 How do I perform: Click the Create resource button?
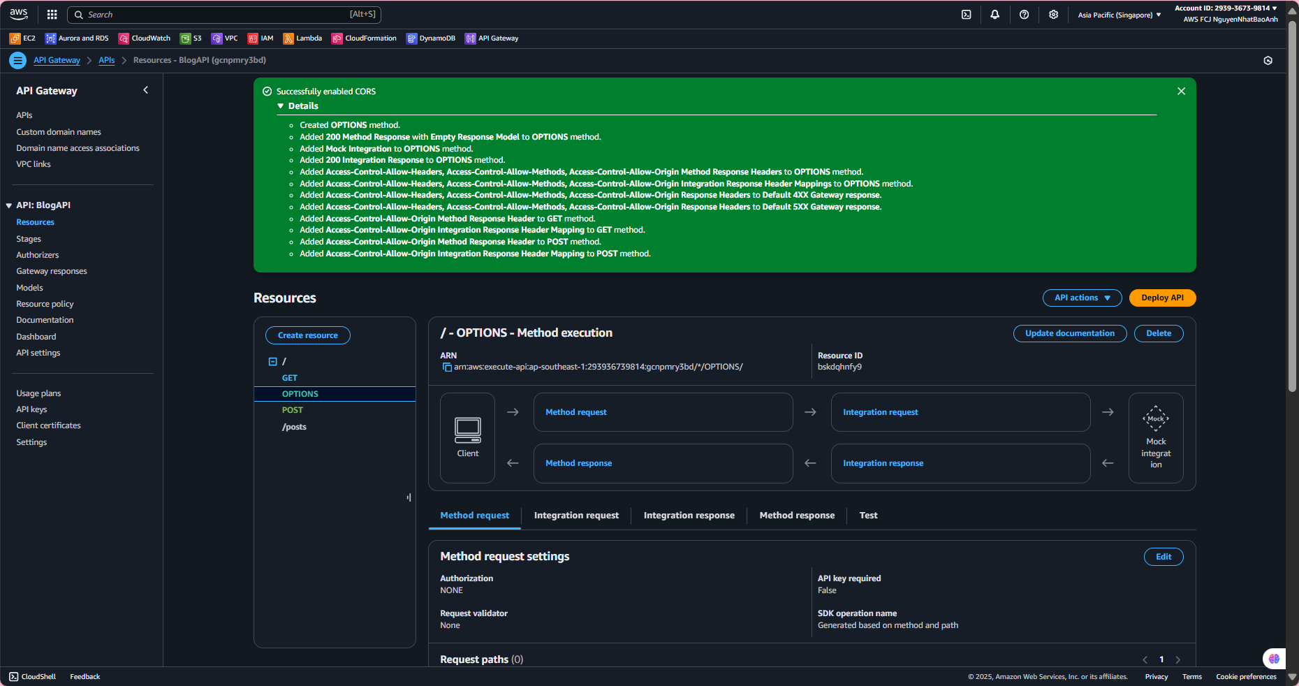[307, 336]
